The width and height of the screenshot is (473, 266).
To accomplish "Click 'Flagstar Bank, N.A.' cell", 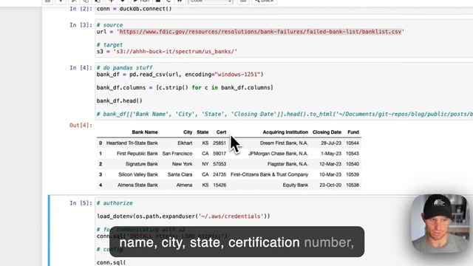I will tap(287, 164).
